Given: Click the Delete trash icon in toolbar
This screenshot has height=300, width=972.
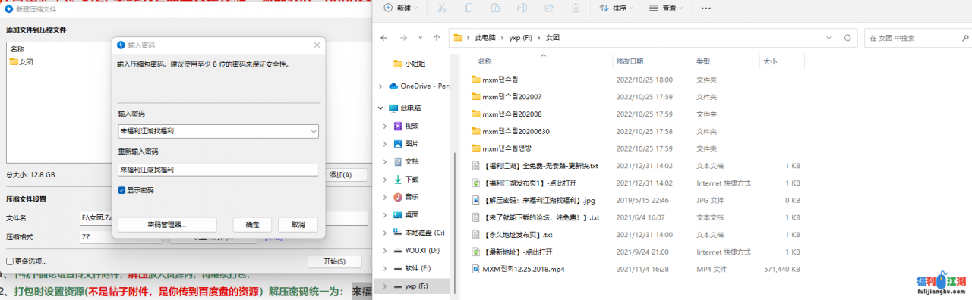Looking at the screenshot, I should click(x=576, y=8).
